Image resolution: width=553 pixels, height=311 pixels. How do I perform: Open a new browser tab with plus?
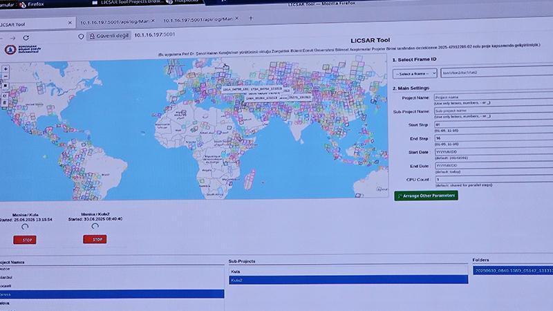pyautogui.click(x=250, y=18)
